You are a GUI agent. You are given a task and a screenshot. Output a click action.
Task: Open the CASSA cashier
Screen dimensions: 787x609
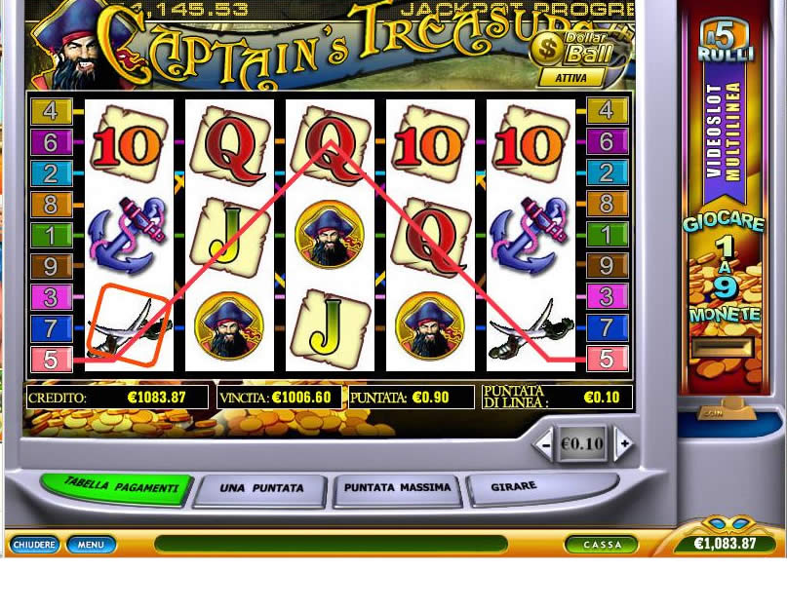(x=602, y=545)
